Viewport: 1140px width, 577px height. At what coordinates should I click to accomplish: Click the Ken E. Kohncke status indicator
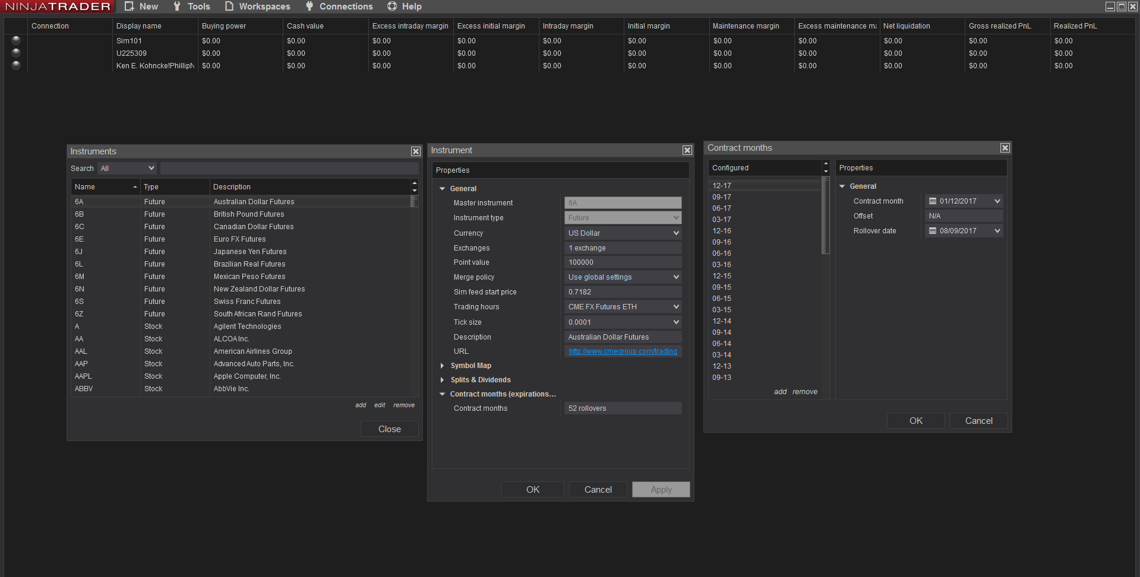click(16, 65)
